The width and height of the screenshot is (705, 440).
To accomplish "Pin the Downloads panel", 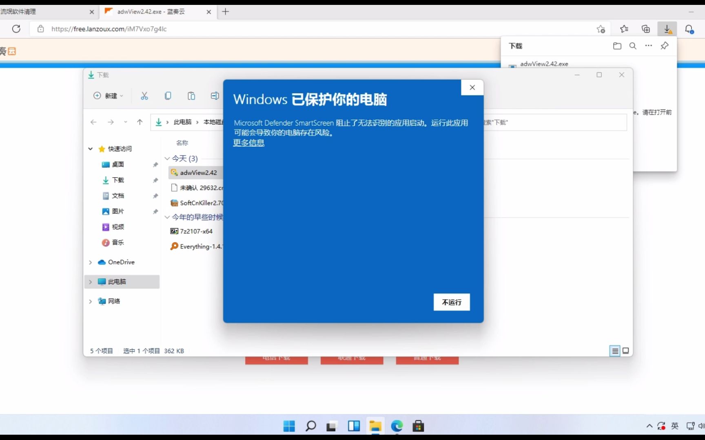I will [x=665, y=46].
